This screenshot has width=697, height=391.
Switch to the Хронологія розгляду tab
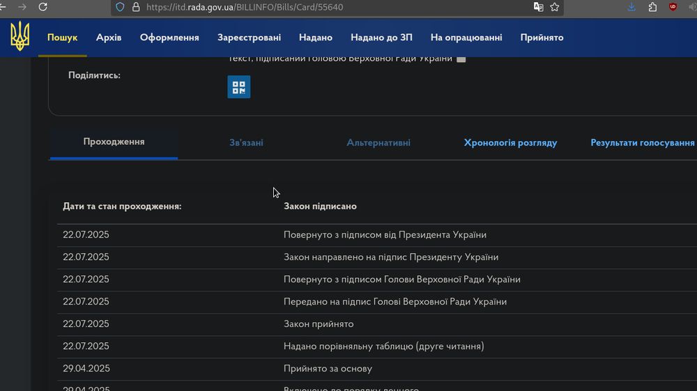(510, 143)
